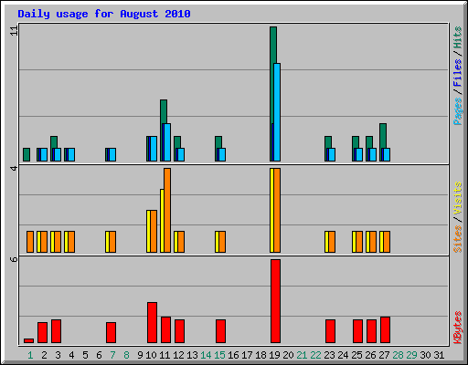Click day '13' on the x-axis
This screenshot has width=468, height=365.
click(x=192, y=355)
